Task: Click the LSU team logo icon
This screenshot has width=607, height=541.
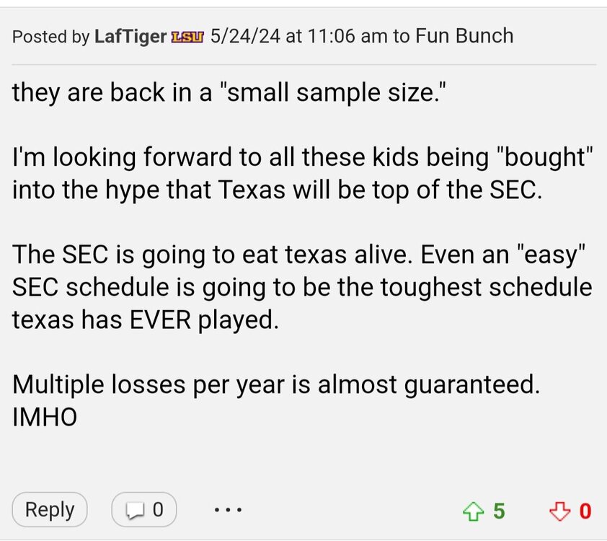Action: pos(187,36)
